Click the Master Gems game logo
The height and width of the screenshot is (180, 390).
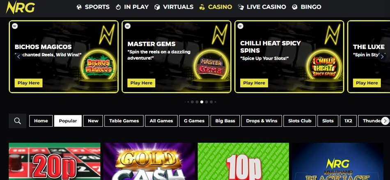tap(211, 66)
